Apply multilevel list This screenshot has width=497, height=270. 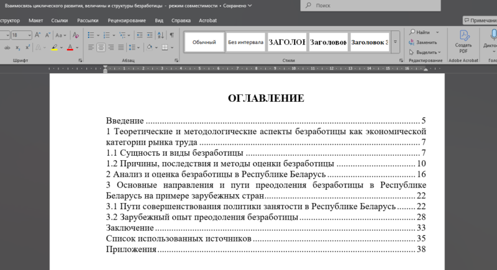pyautogui.click(x=122, y=35)
